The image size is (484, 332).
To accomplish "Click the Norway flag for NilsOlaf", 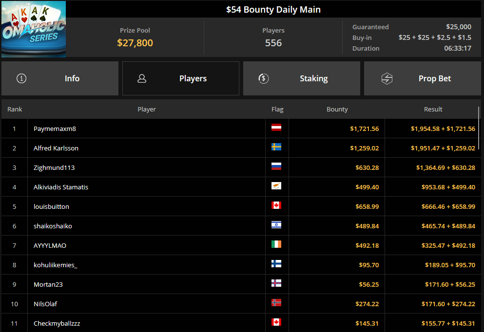I will [x=276, y=302].
